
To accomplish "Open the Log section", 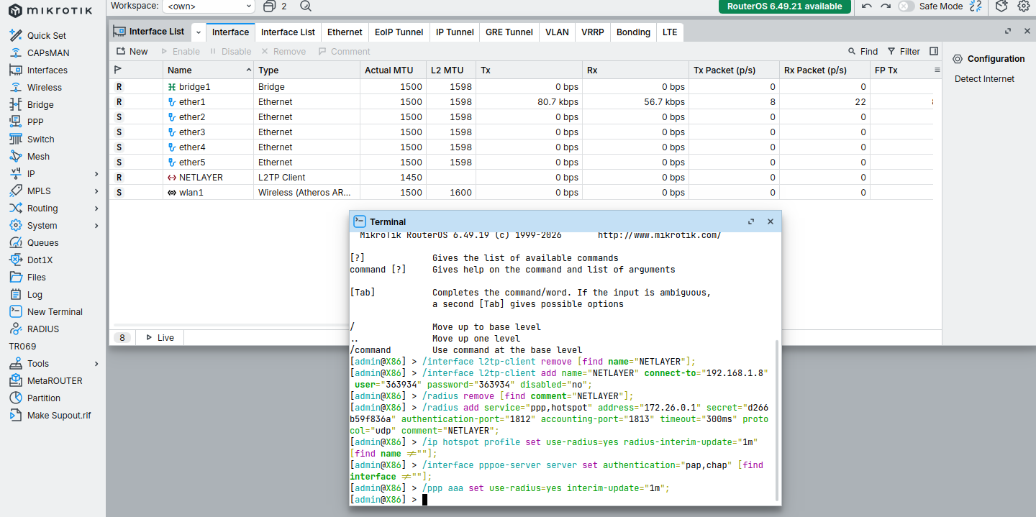I will click(x=35, y=294).
